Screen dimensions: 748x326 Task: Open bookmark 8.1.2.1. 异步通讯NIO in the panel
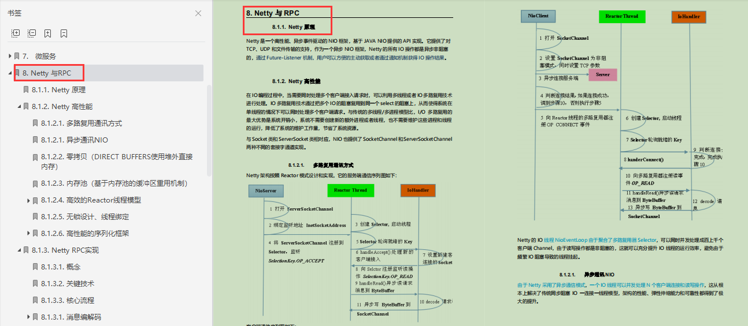[x=75, y=140]
